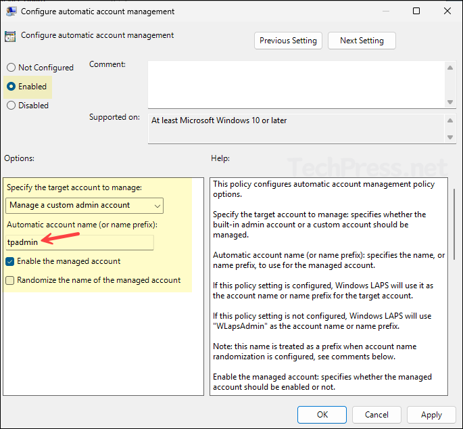Image resolution: width=463 pixels, height=429 pixels.
Task: Click the title bar window icon
Action: [11, 11]
